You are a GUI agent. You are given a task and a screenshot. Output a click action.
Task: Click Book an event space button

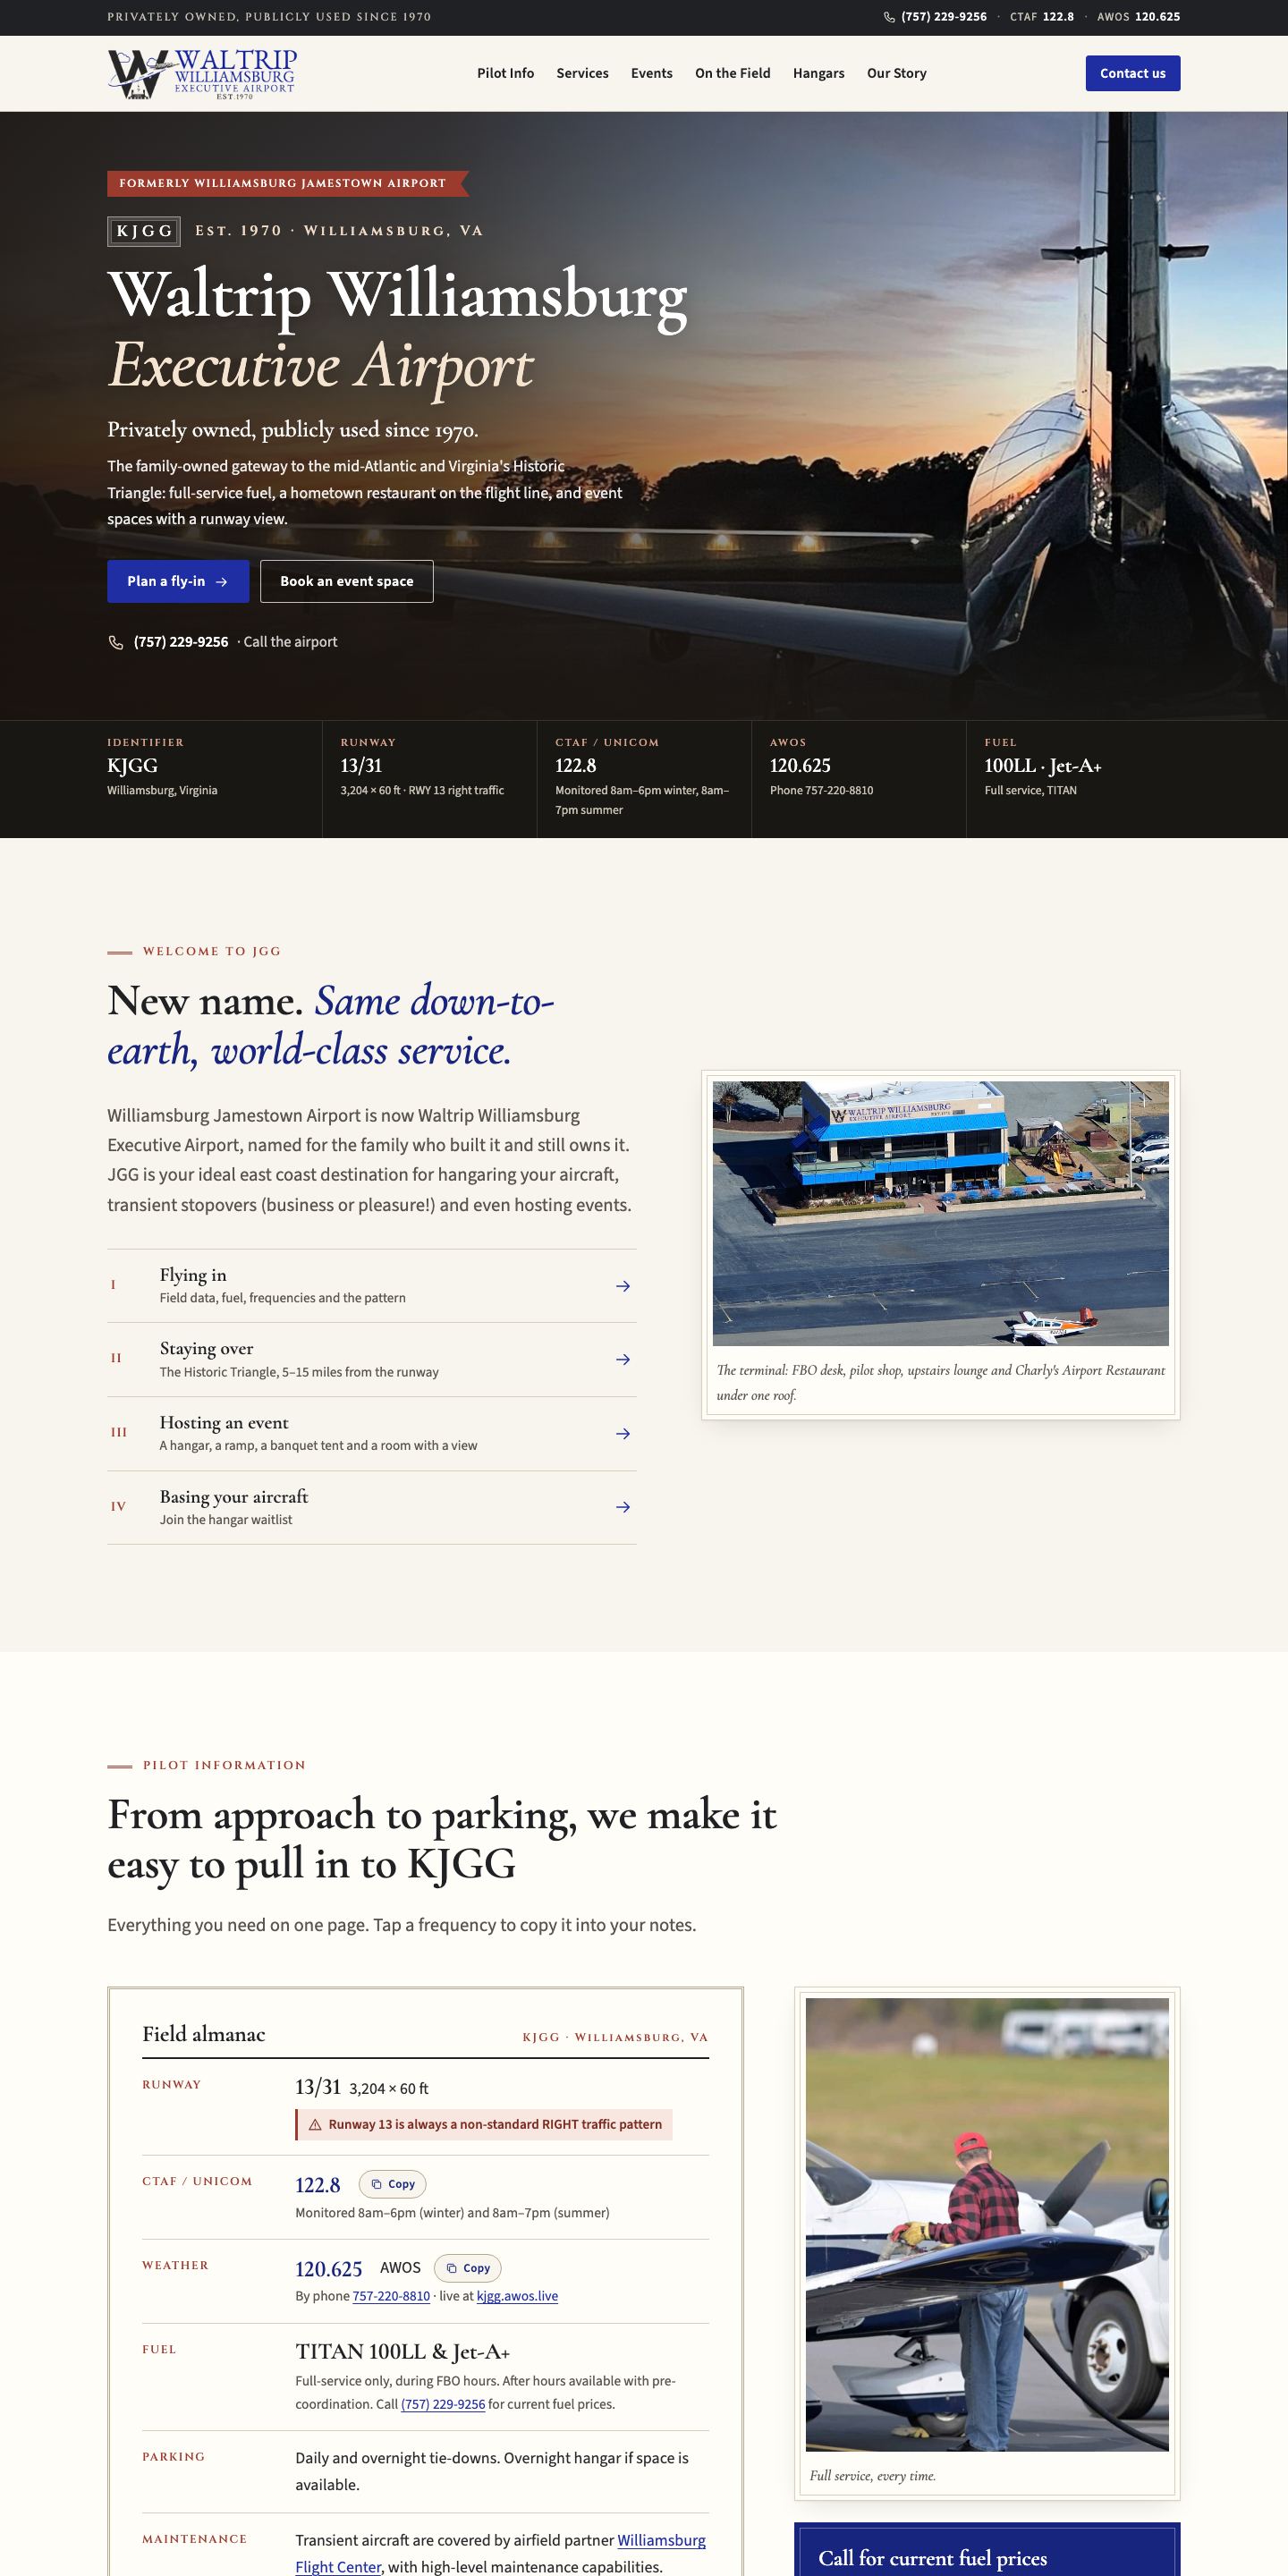346,581
